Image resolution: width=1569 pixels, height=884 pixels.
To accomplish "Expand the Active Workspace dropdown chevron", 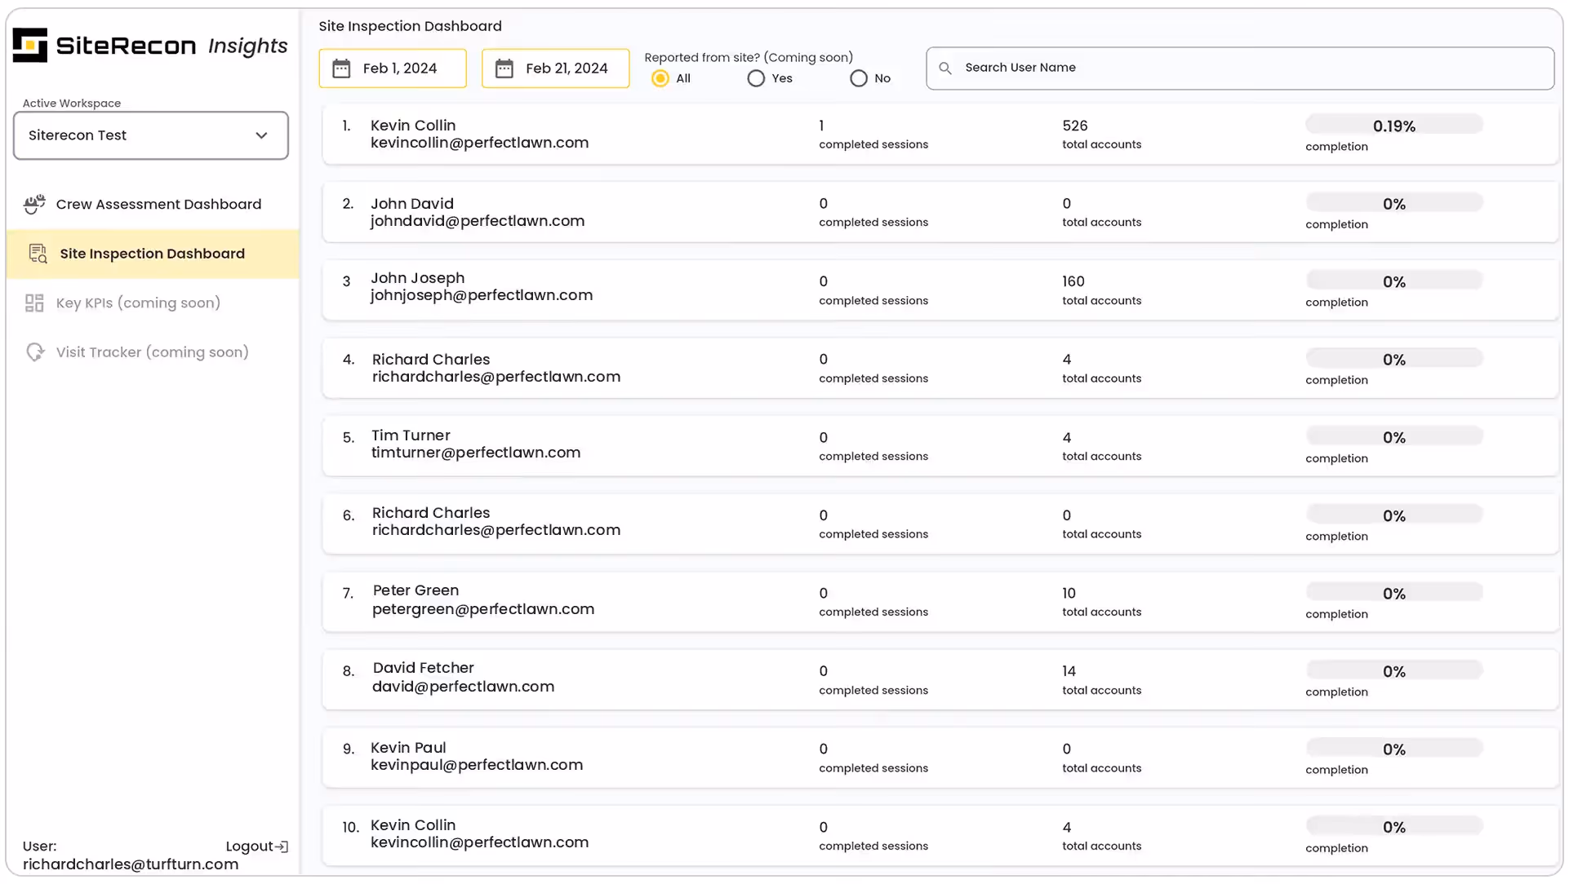I will click(261, 135).
